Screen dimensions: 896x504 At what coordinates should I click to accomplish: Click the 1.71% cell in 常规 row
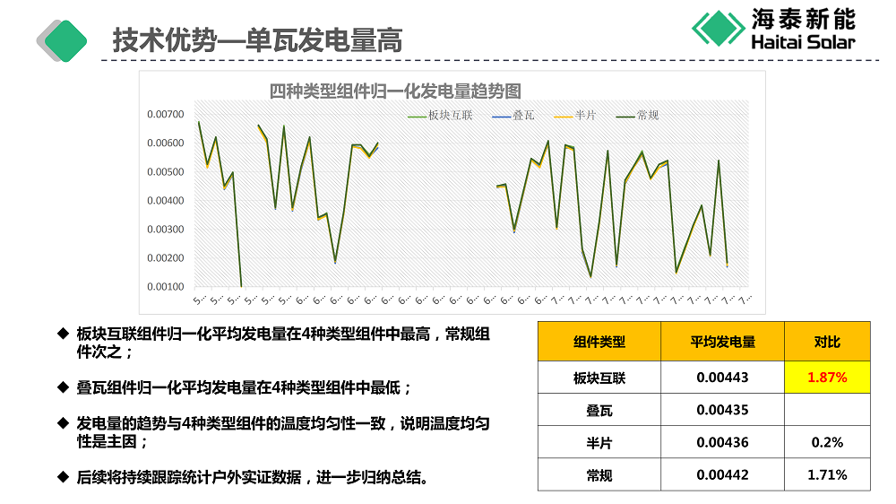pyautogui.click(x=827, y=474)
